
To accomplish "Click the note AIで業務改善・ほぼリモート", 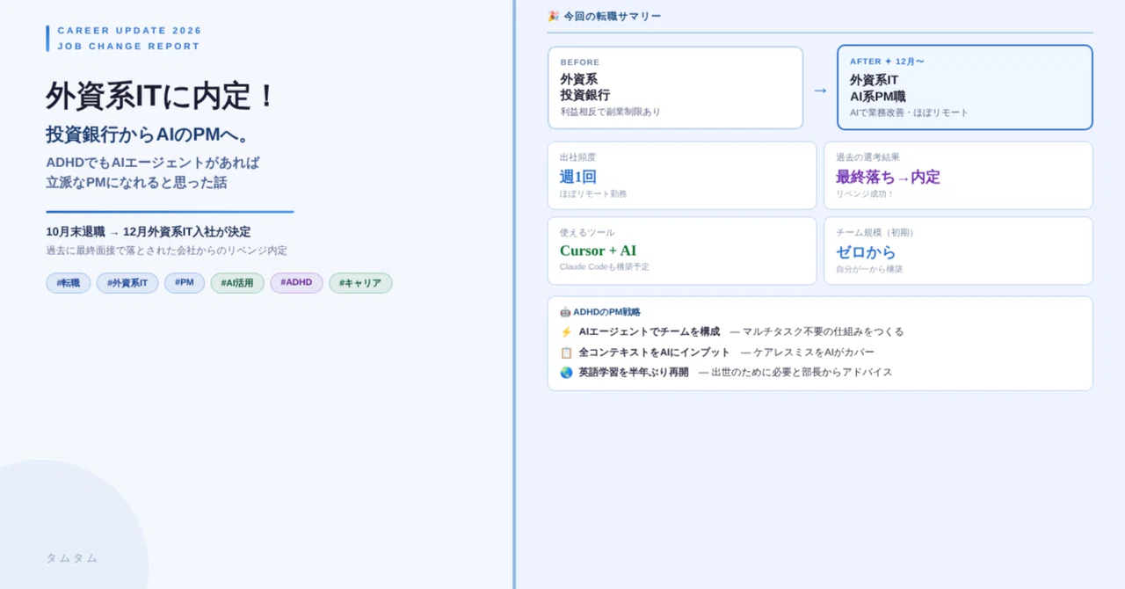I will 909,113.
